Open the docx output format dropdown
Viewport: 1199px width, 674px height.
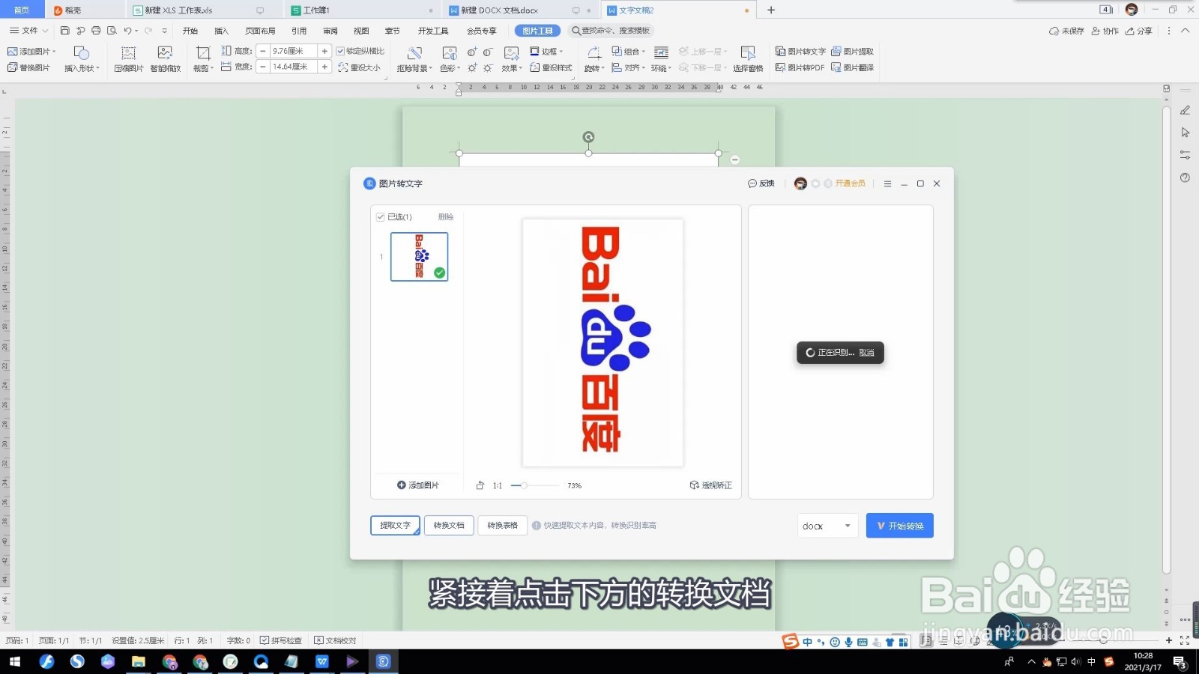(827, 526)
